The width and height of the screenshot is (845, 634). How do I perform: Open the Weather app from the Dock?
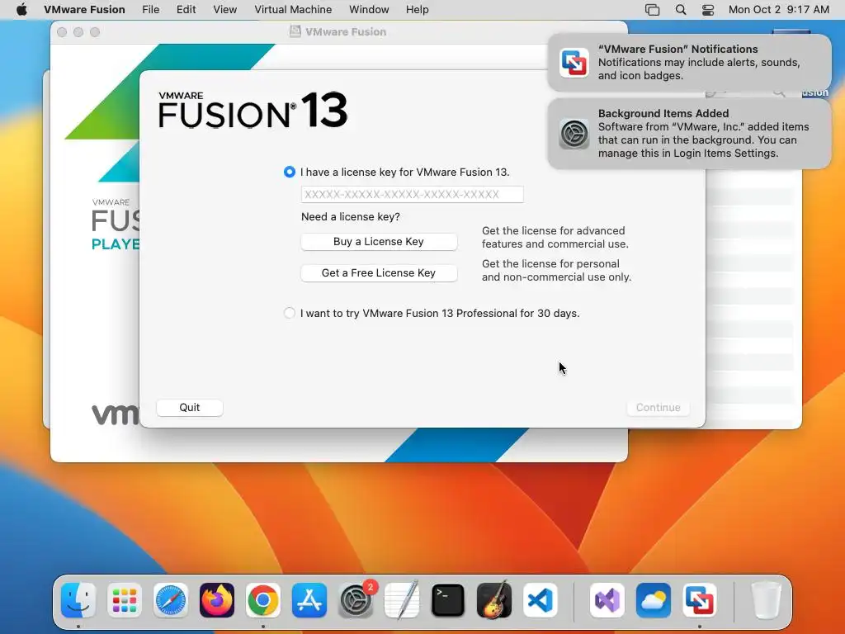[x=654, y=600]
